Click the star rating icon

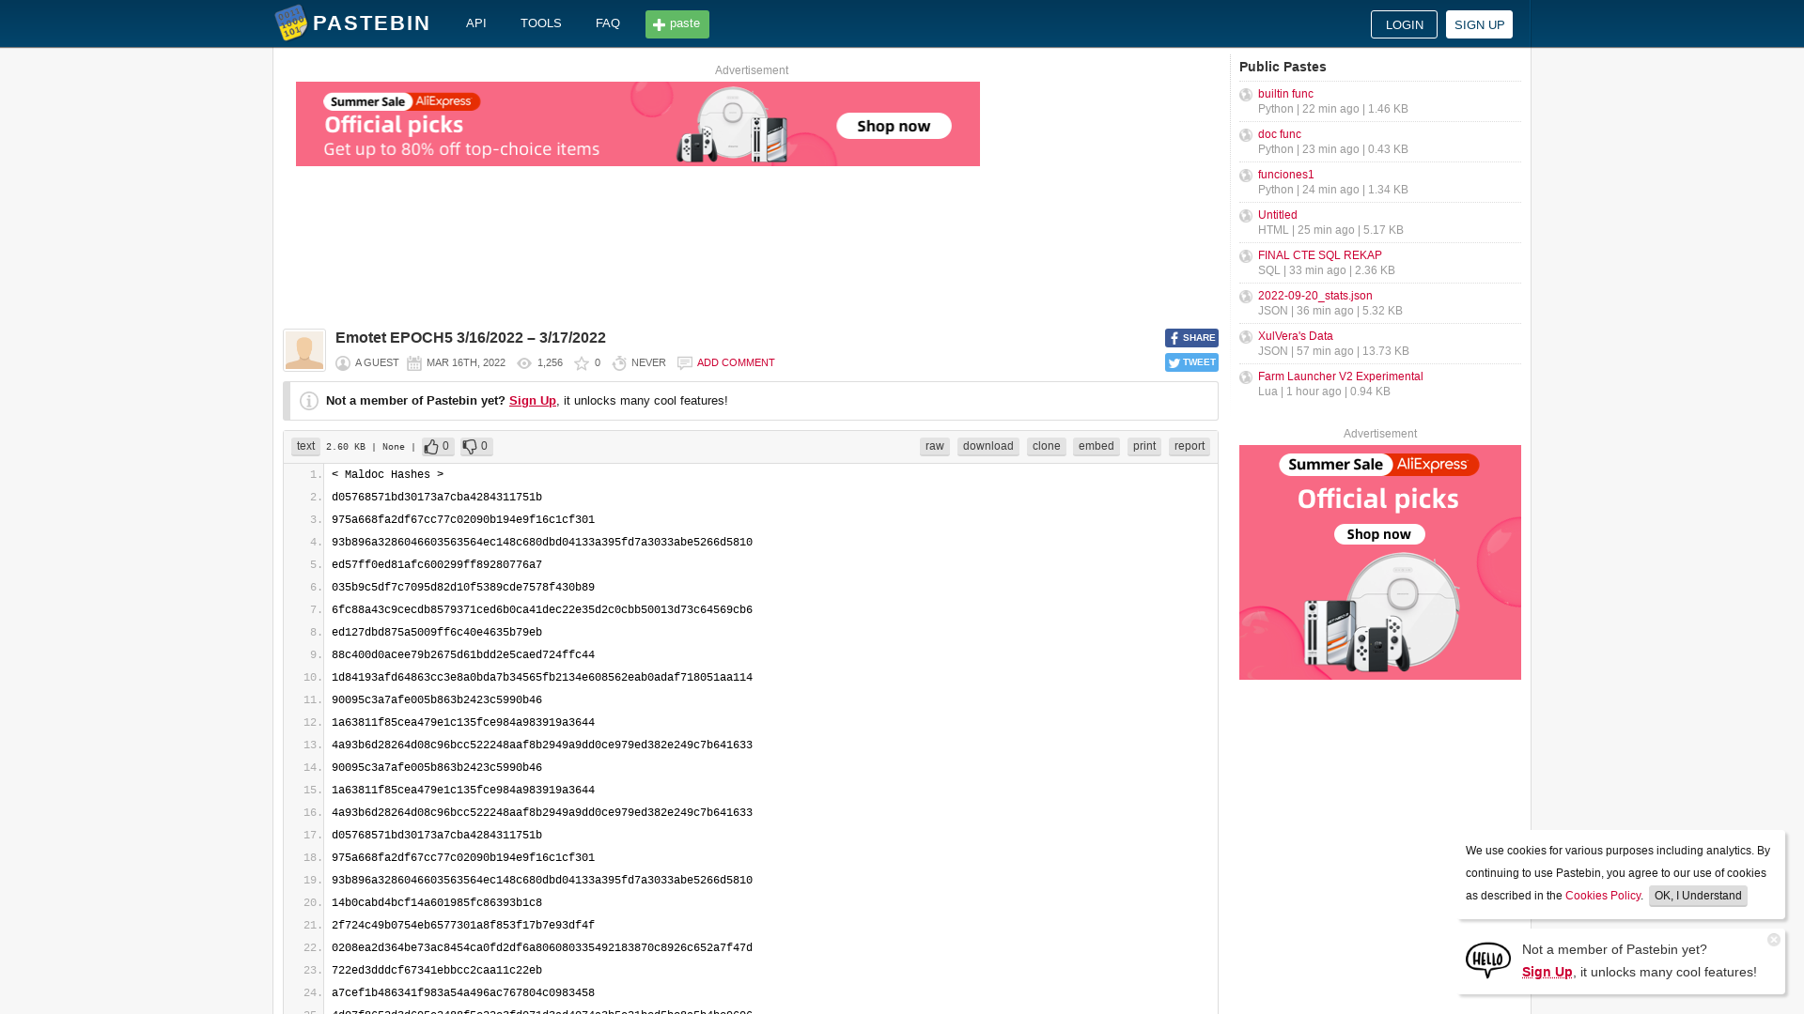pyautogui.click(x=582, y=363)
